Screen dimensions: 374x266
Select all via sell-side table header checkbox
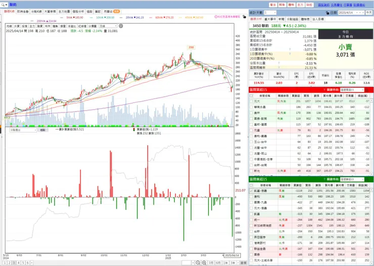click(x=251, y=185)
